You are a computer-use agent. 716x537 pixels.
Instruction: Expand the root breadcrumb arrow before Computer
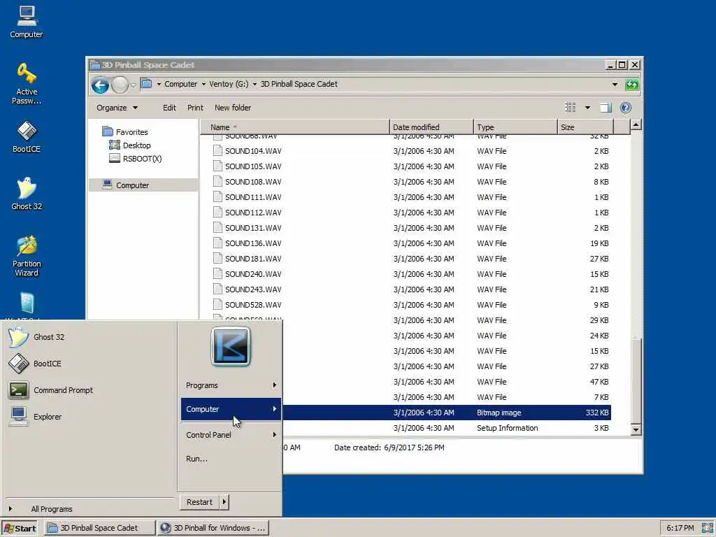pyautogui.click(x=159, y=84)
